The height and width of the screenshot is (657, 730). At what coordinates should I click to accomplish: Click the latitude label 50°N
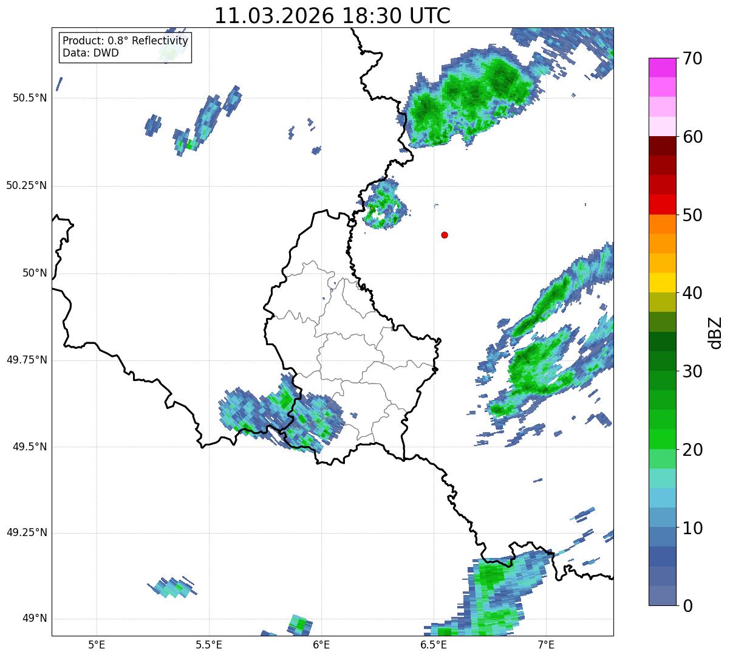pos(35,273)
